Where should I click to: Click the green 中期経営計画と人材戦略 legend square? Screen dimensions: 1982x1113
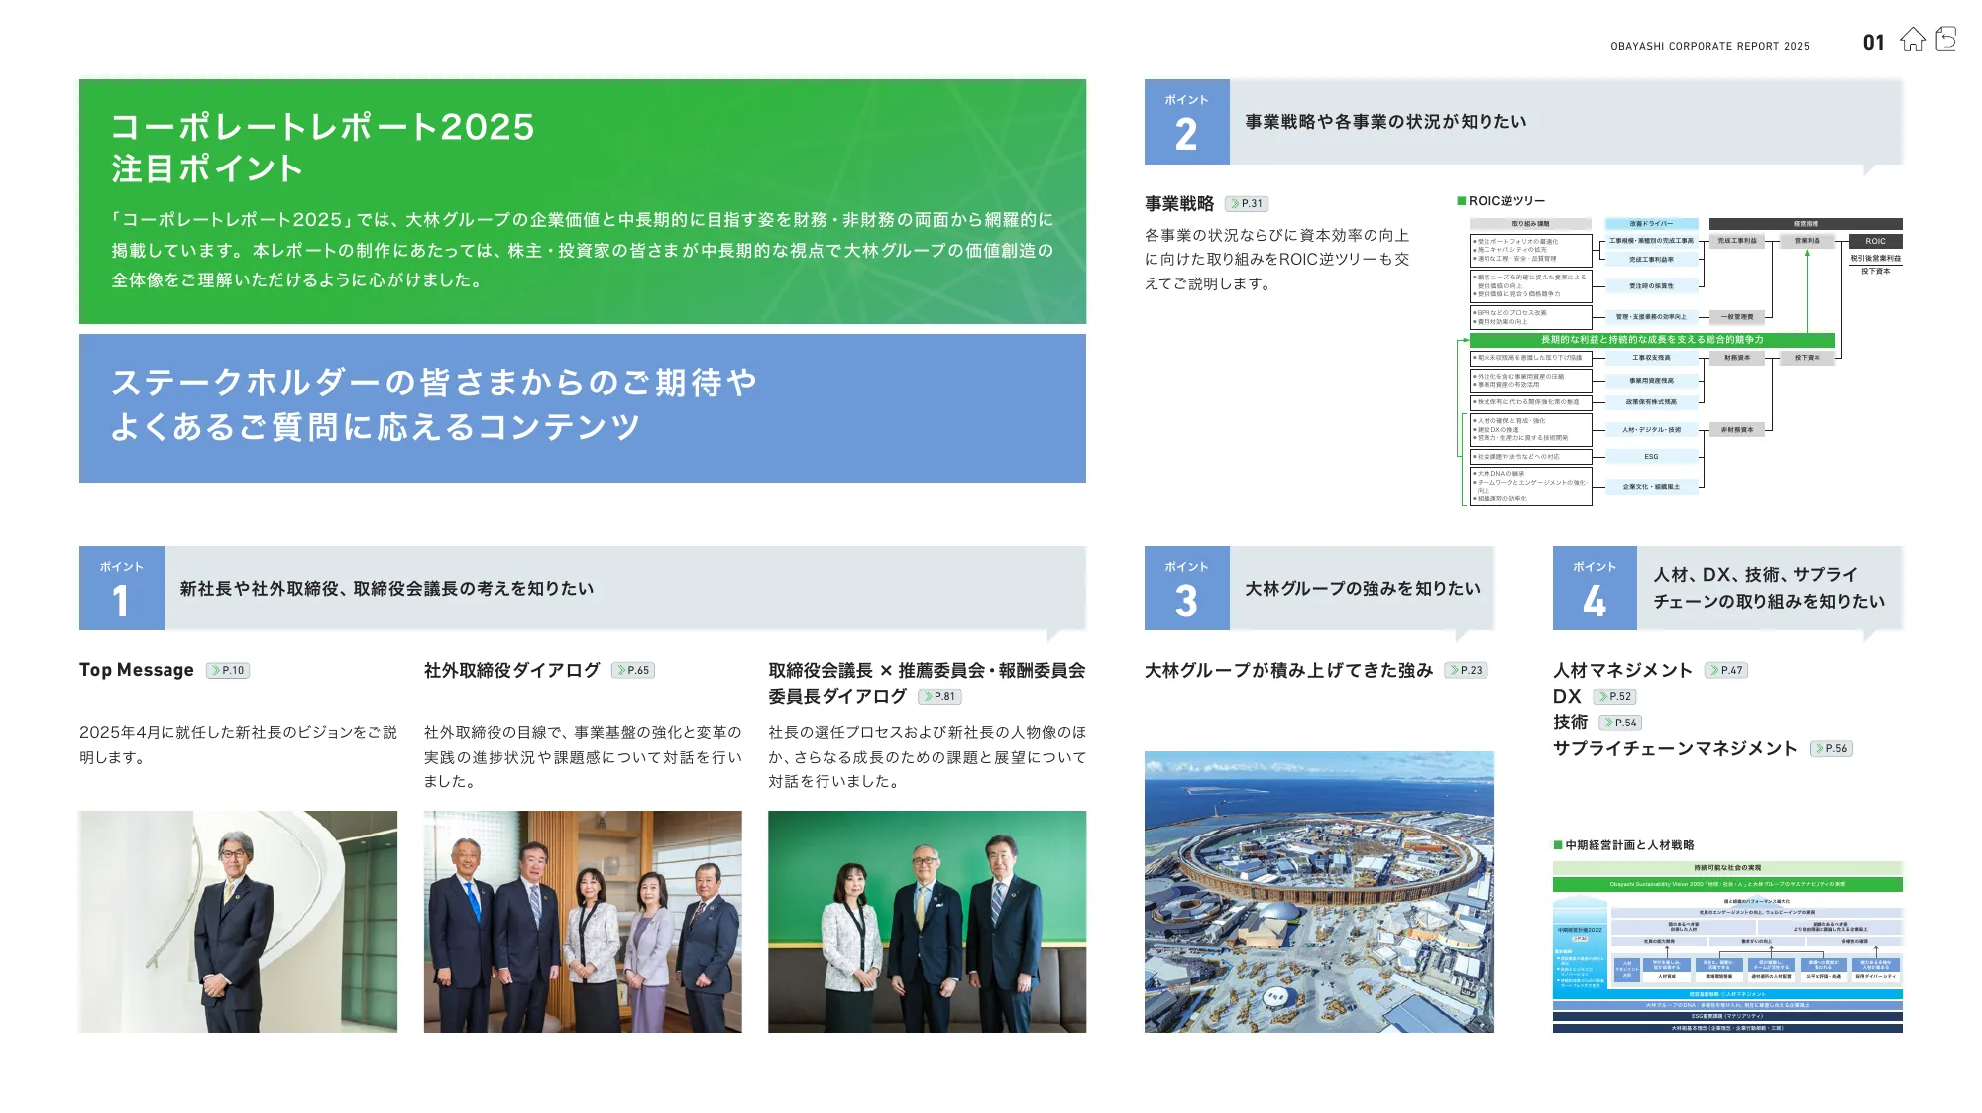click(1559, 846)
